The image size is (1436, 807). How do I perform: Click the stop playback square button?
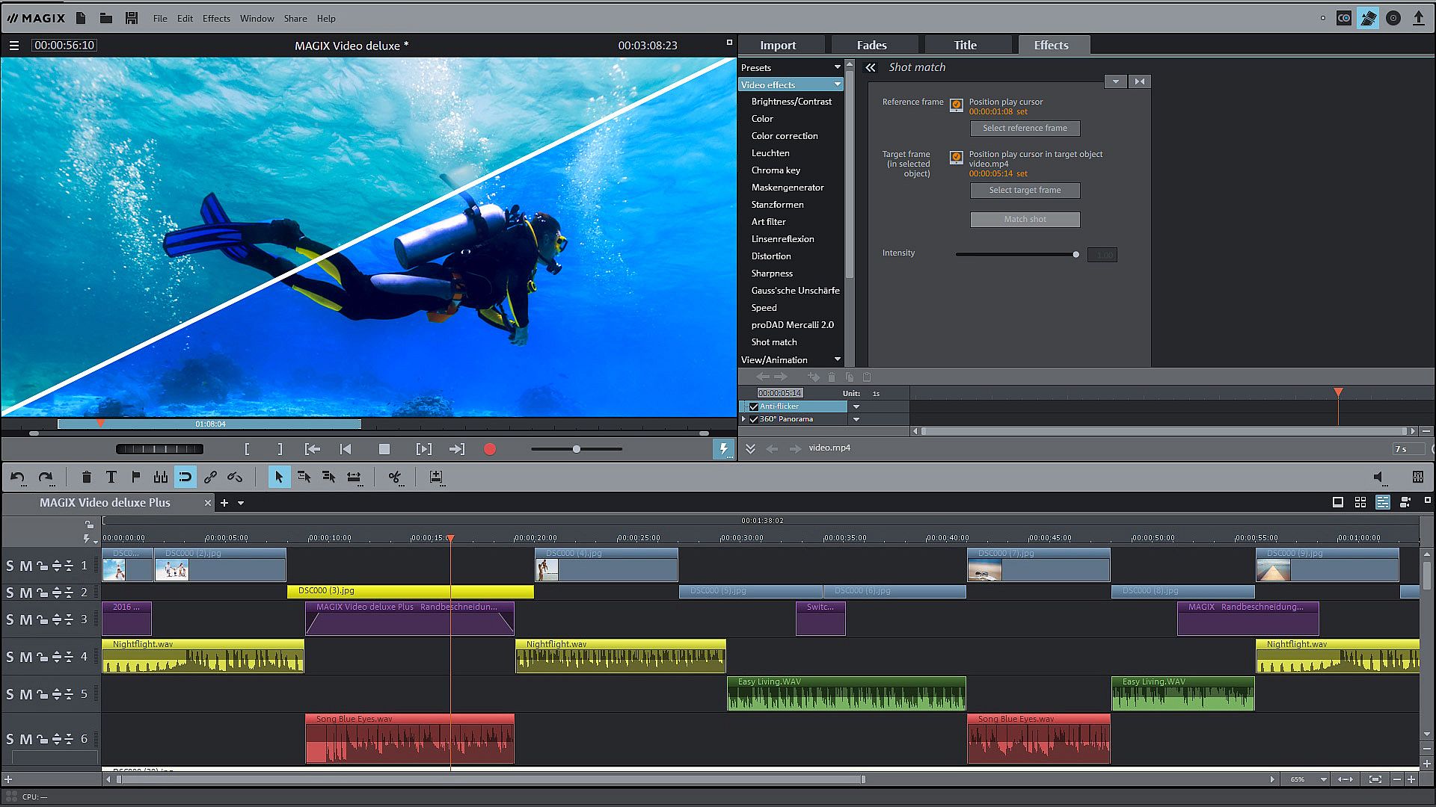[x=384, y=449]
